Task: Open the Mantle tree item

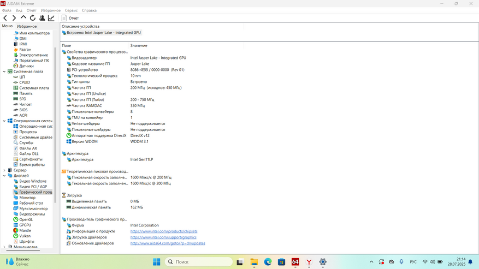Action: [x=22, y=231]
